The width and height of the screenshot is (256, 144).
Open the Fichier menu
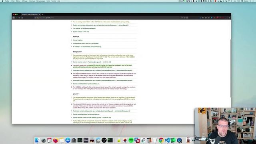tap(12, 1)
